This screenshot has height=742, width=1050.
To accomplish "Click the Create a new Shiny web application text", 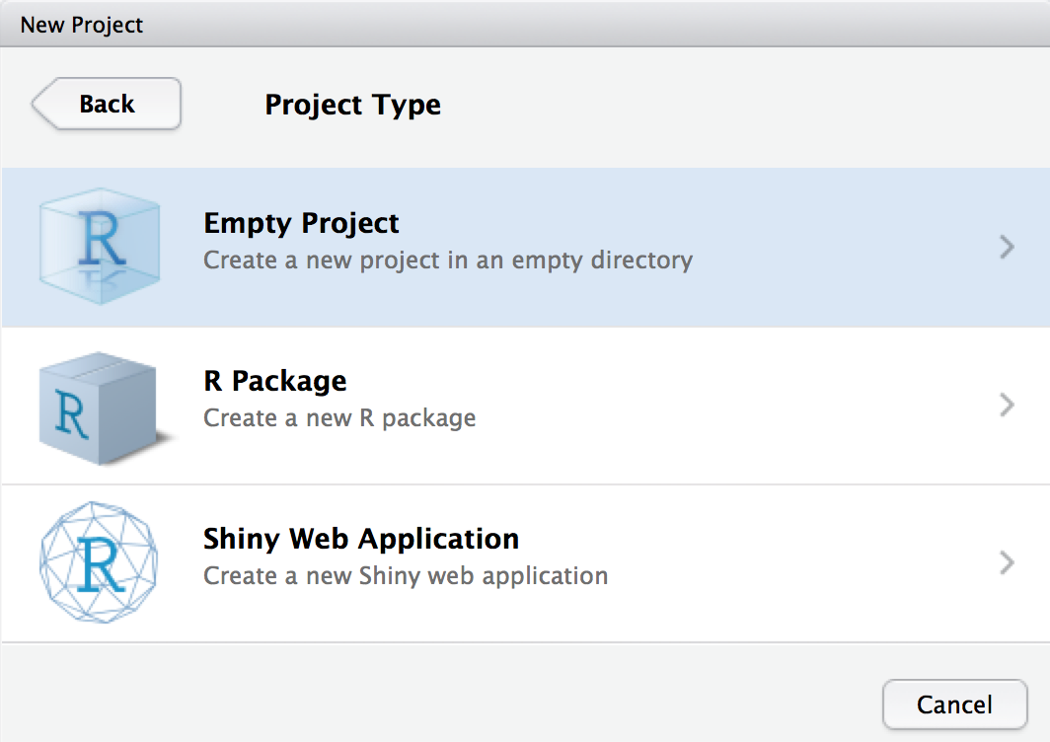I will click(x=405, y=575).
